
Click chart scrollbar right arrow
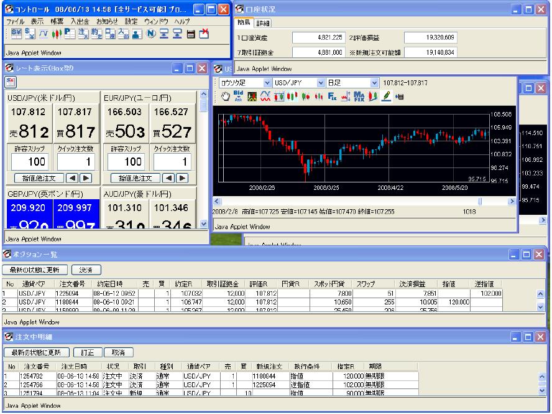[x=512, y=201]
